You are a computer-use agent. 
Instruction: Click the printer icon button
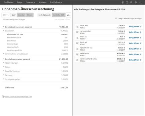pyautogui.click(x=68, y=15)
